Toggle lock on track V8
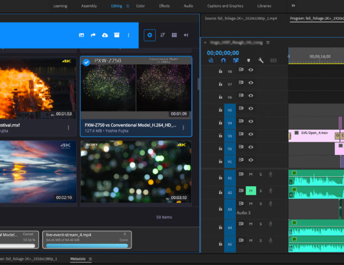The height and width of the screenshot is (265, 344). [x=220, y=71]
